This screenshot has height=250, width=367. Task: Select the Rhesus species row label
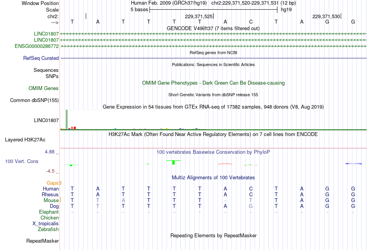click(50, 194)
